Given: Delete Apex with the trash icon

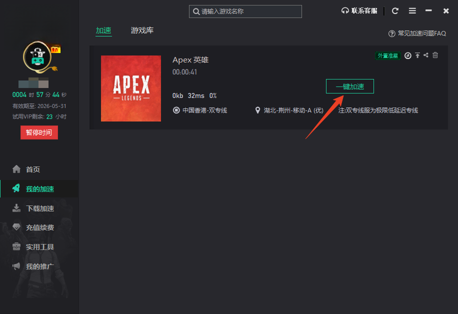Looking at the screenshot, I should pos(435,55).
